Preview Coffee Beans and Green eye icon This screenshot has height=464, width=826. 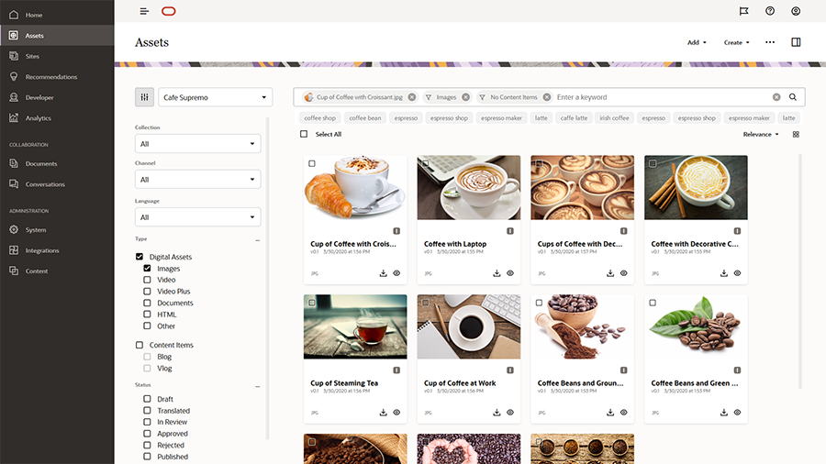pos(738,413)
